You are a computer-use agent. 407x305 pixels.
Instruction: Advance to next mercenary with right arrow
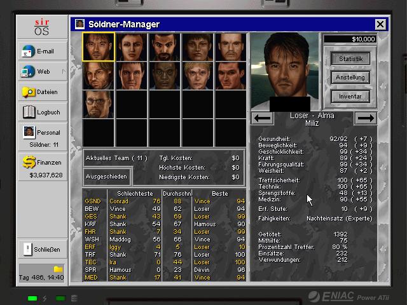(364, 118)
